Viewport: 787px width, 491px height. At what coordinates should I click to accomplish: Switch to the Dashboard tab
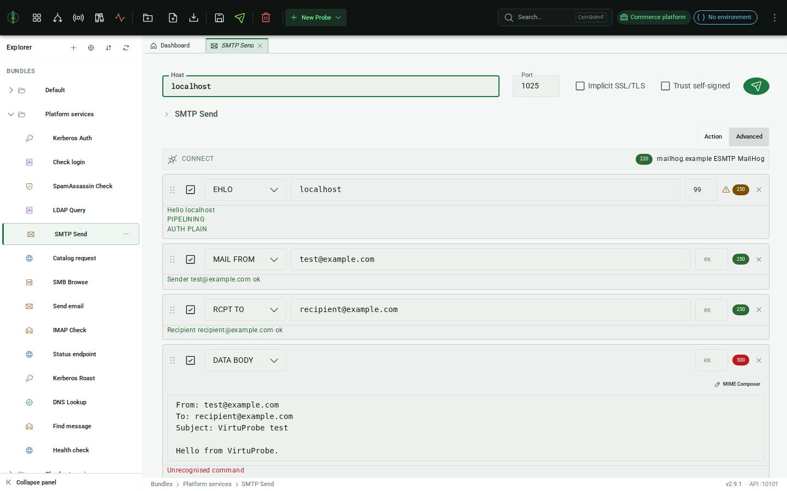point(170,46)
